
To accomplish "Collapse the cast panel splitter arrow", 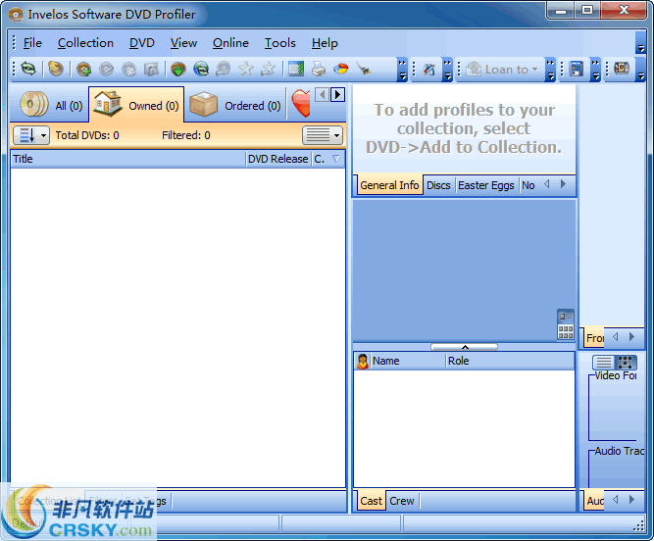I will [x=465, y=347].
